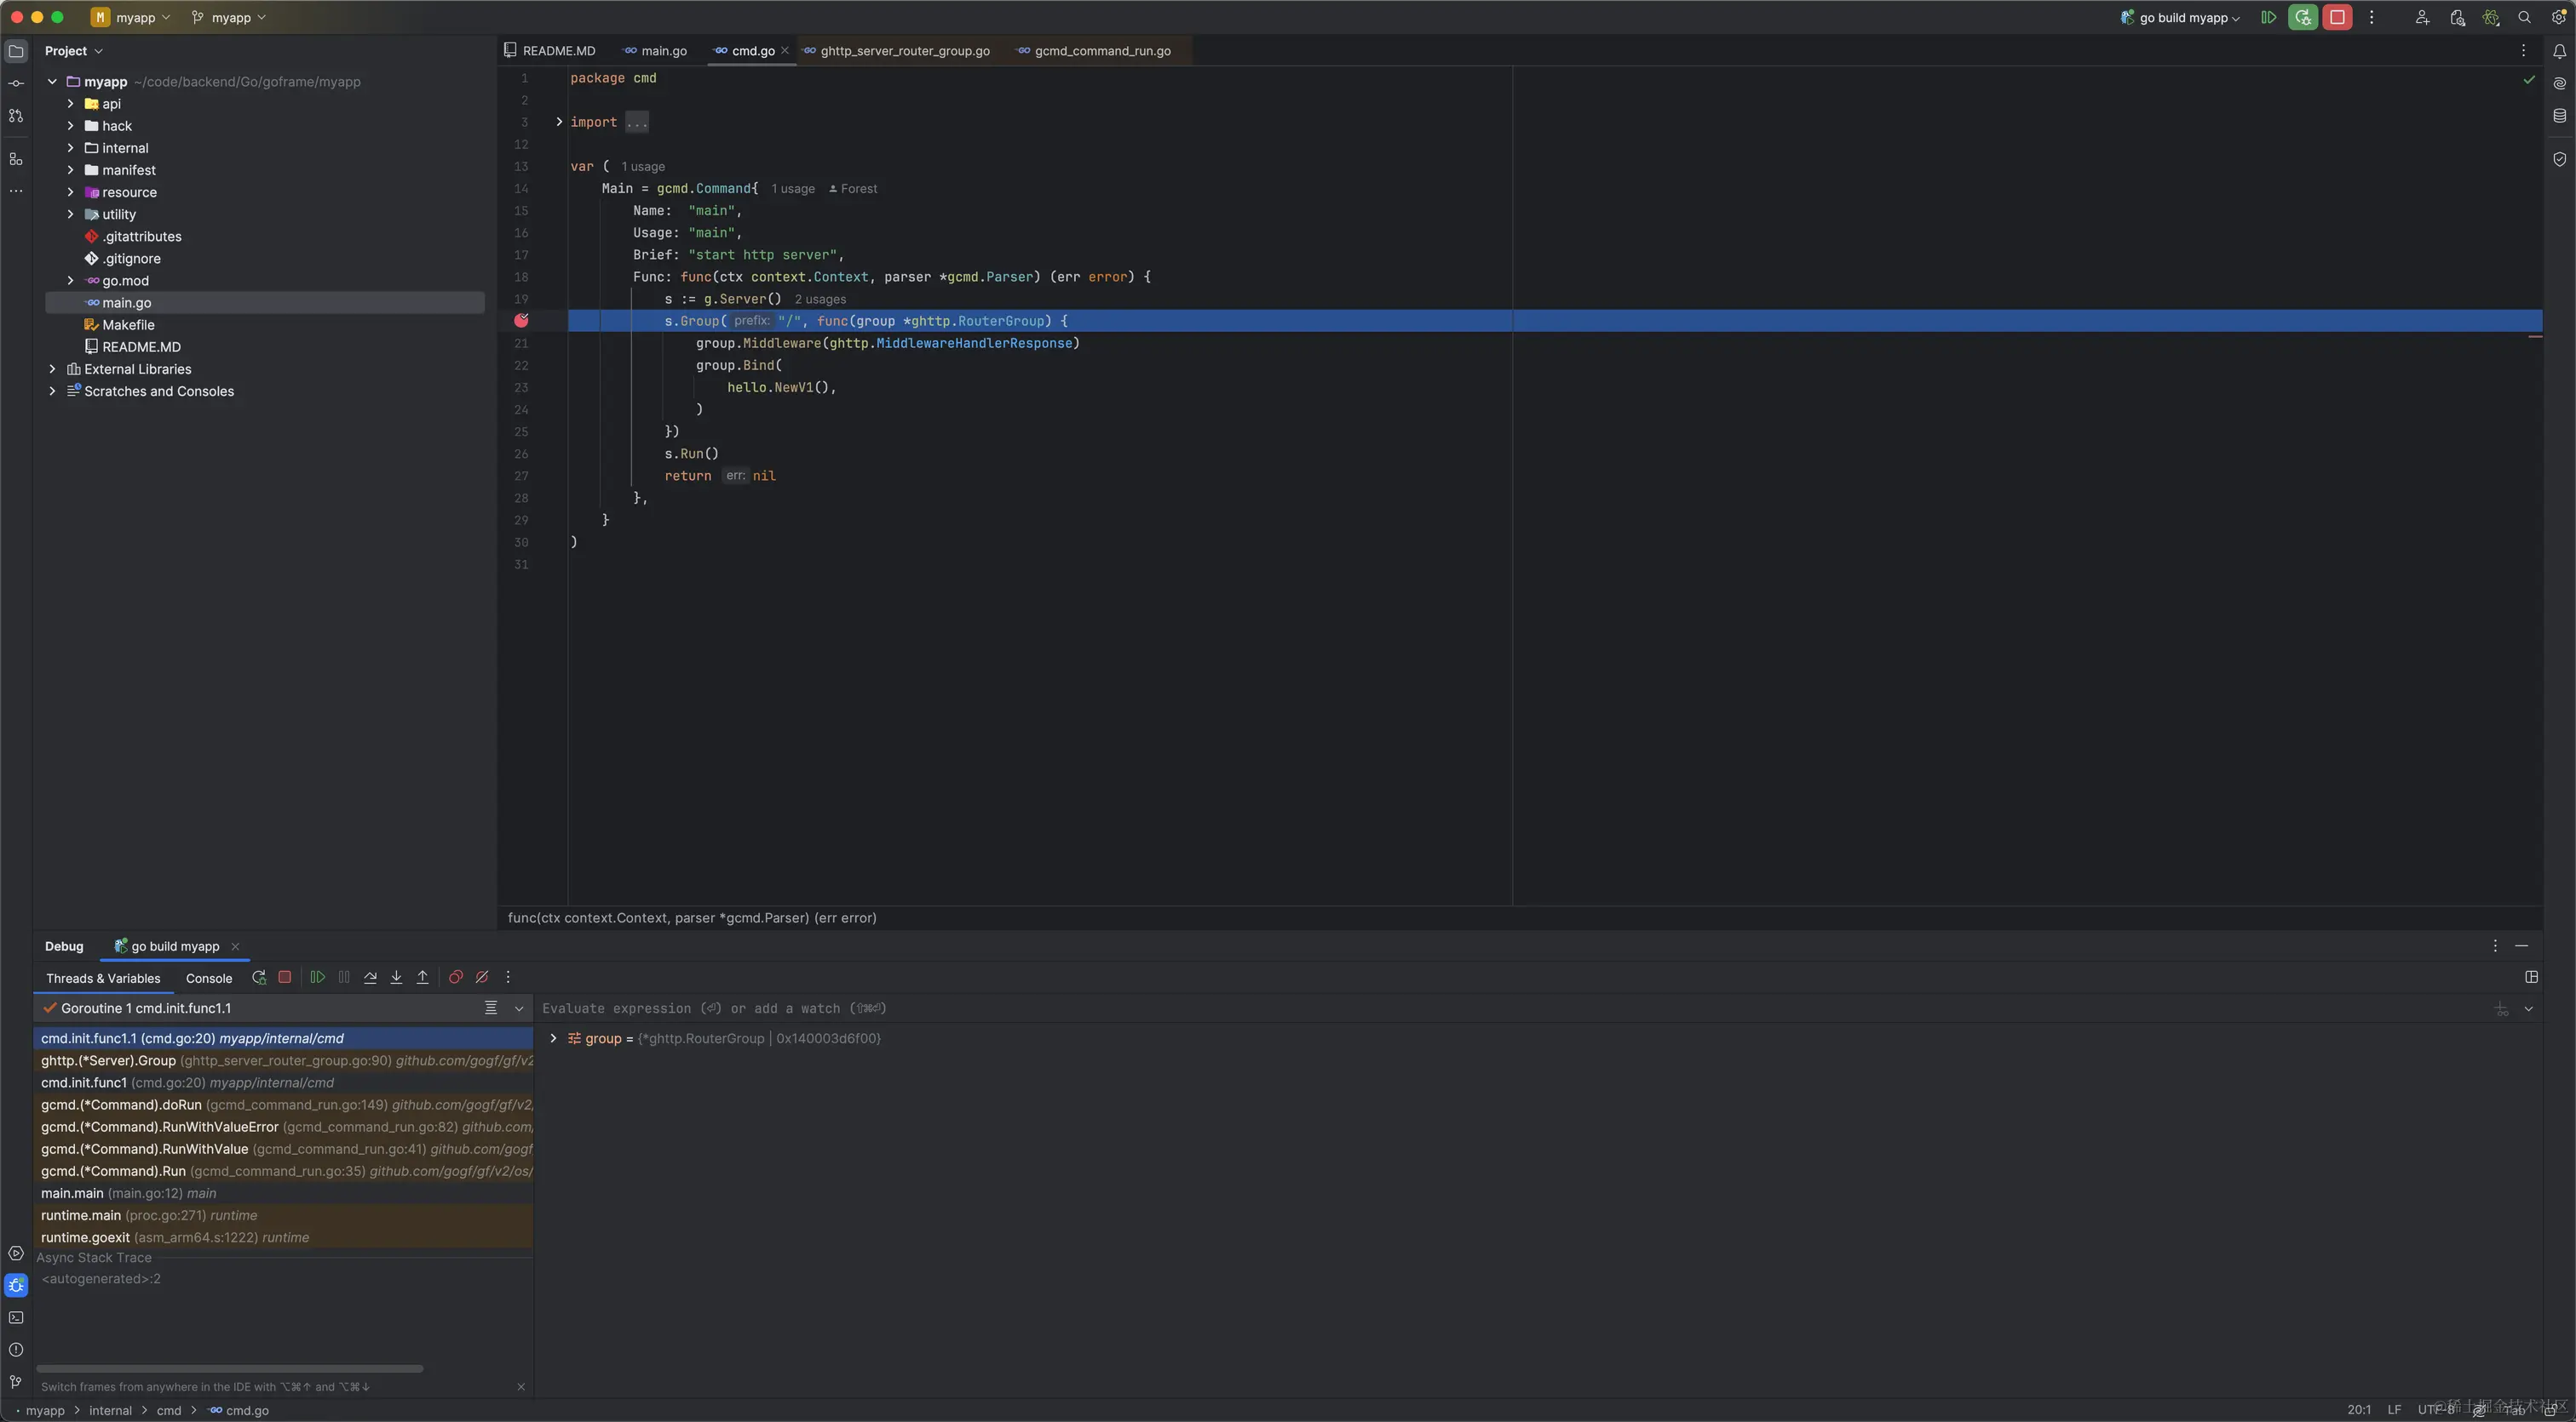Viewport: 2576px width, 1422px height.
Task: Expand the api folder
Action: (x=70, y=104)
